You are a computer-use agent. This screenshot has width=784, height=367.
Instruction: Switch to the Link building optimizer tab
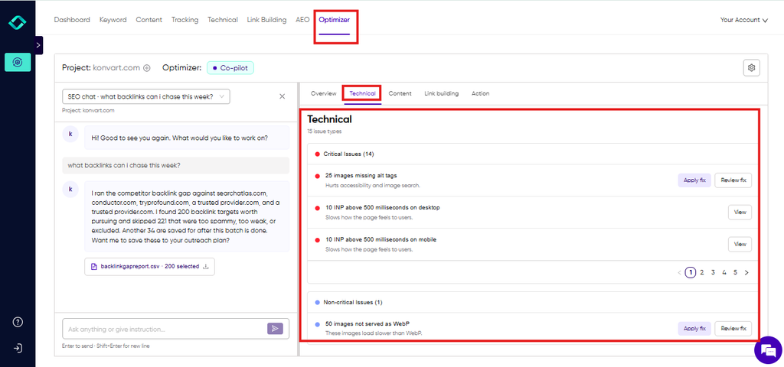click(442, 93)
